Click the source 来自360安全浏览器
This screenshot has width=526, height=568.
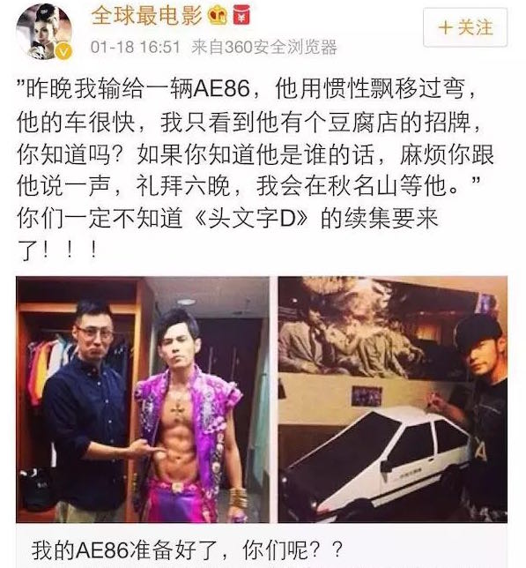coord(264,47)
